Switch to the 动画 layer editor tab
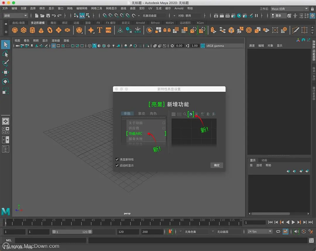 (264, 160)
